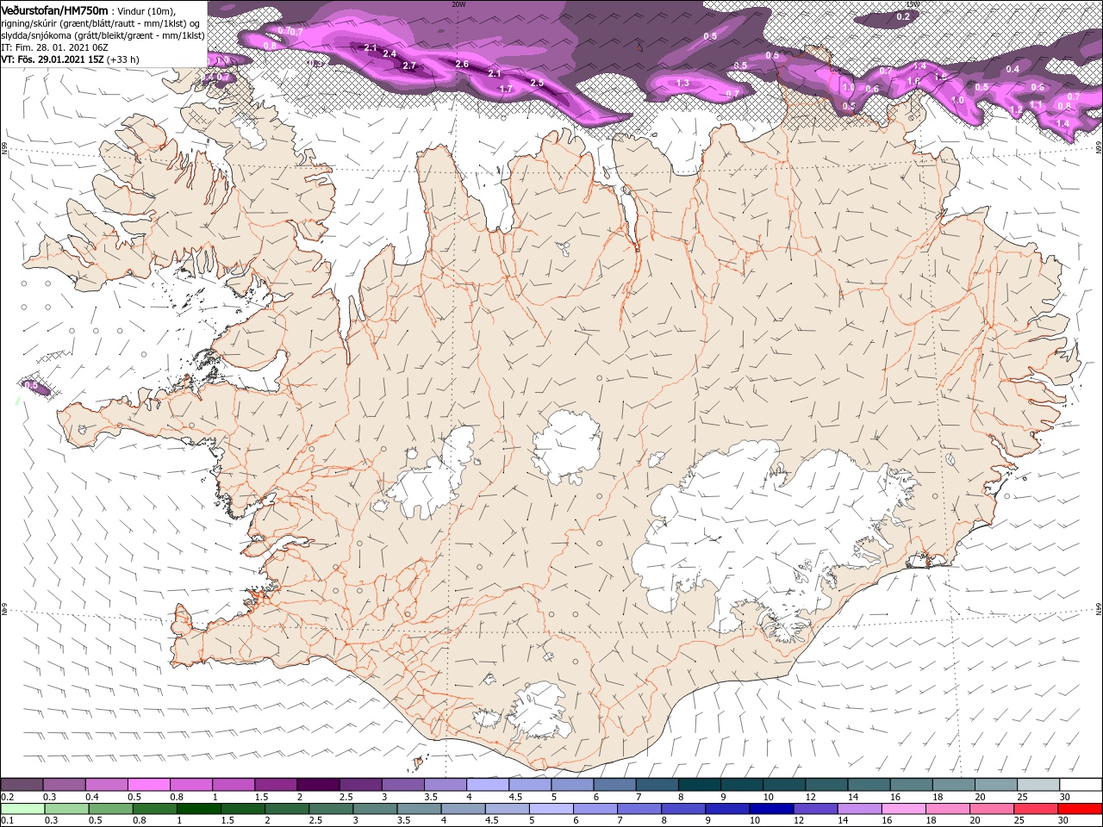The width and height of the screenshot is (1103, 827).
Task: Click the 30 label in lower legend row
Action: point(1062,821)
